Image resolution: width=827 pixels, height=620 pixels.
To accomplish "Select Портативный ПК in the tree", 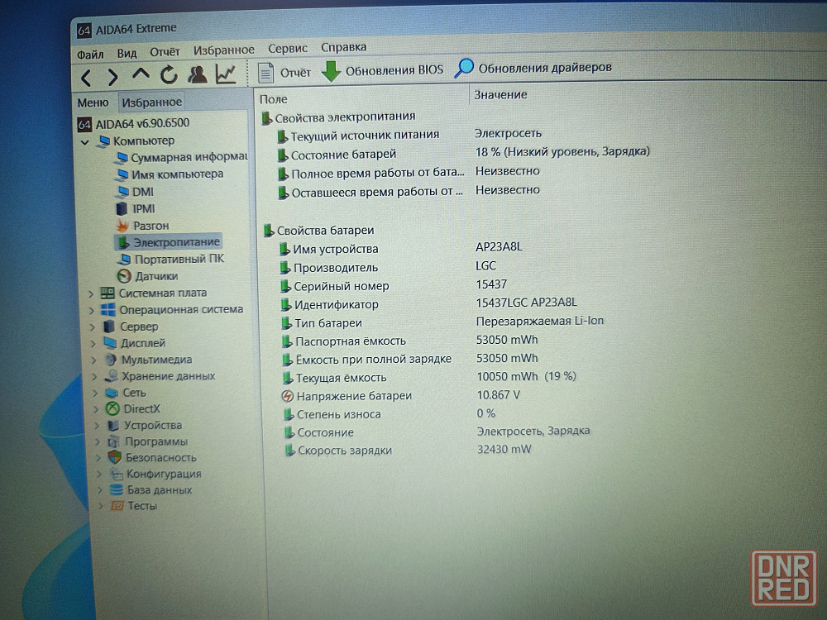I will pyautogui.click(x=171, y=259).
